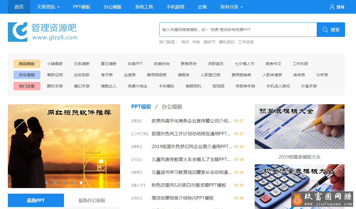This screenshot has width=356, height=209.
Task: Open the 美颜相机 link
Action: coord(193,86)
